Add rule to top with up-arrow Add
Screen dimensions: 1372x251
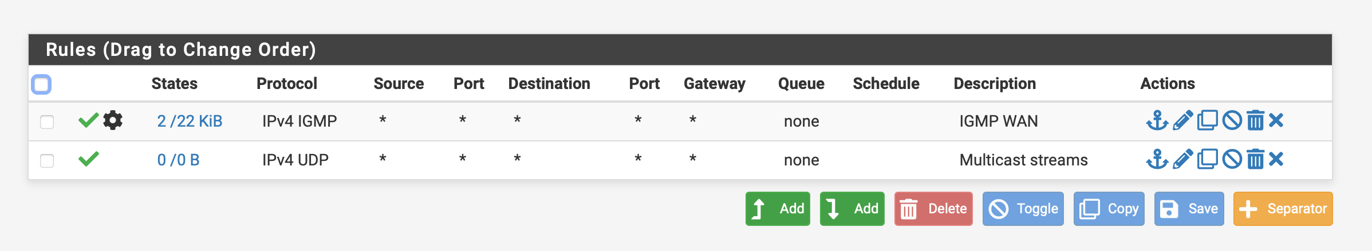click(778, 209)
